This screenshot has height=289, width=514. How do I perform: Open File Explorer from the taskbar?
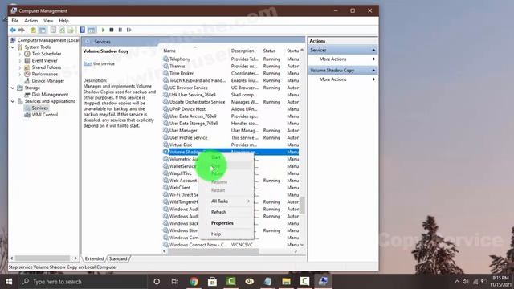pos(286,282)
